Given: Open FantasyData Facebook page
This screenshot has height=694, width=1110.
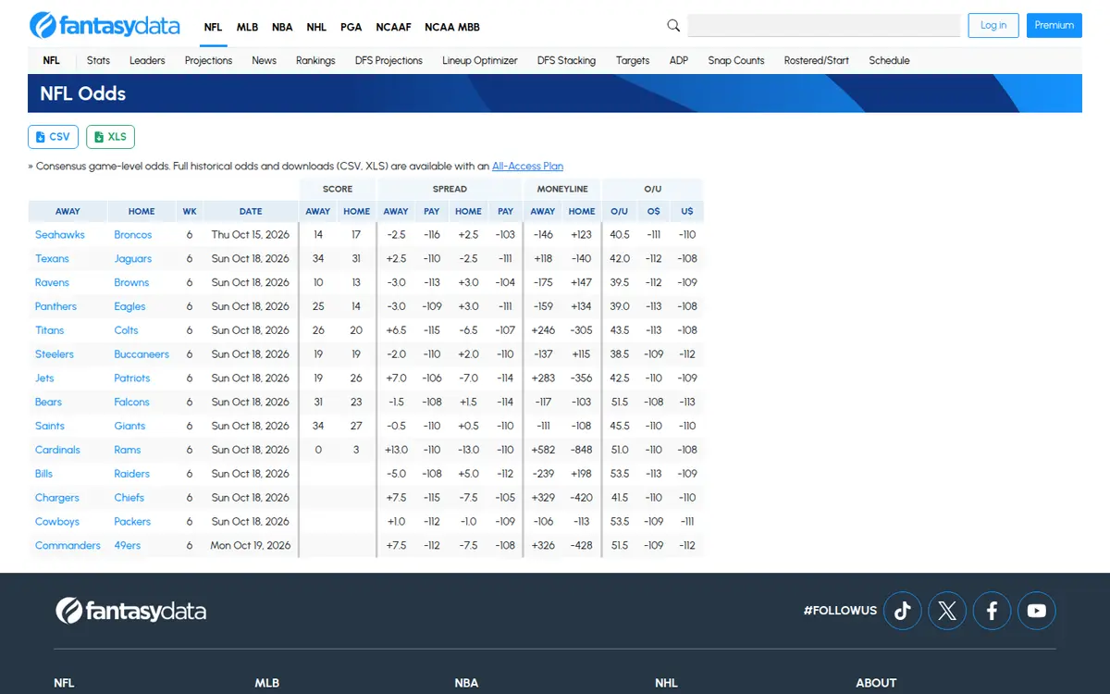Looking at the screenshot, I should [x=992, y=611].
